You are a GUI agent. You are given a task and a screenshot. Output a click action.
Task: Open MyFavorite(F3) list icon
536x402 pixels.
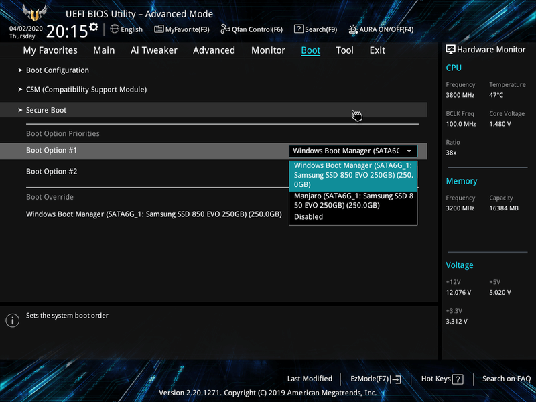[x=159, y=29]
